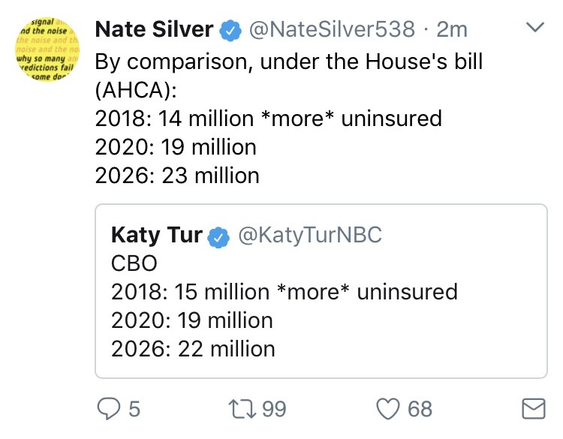View the 5 replies count
This screenshot has height=439, width=563.
pyautogui.click(x=134, y=409)
